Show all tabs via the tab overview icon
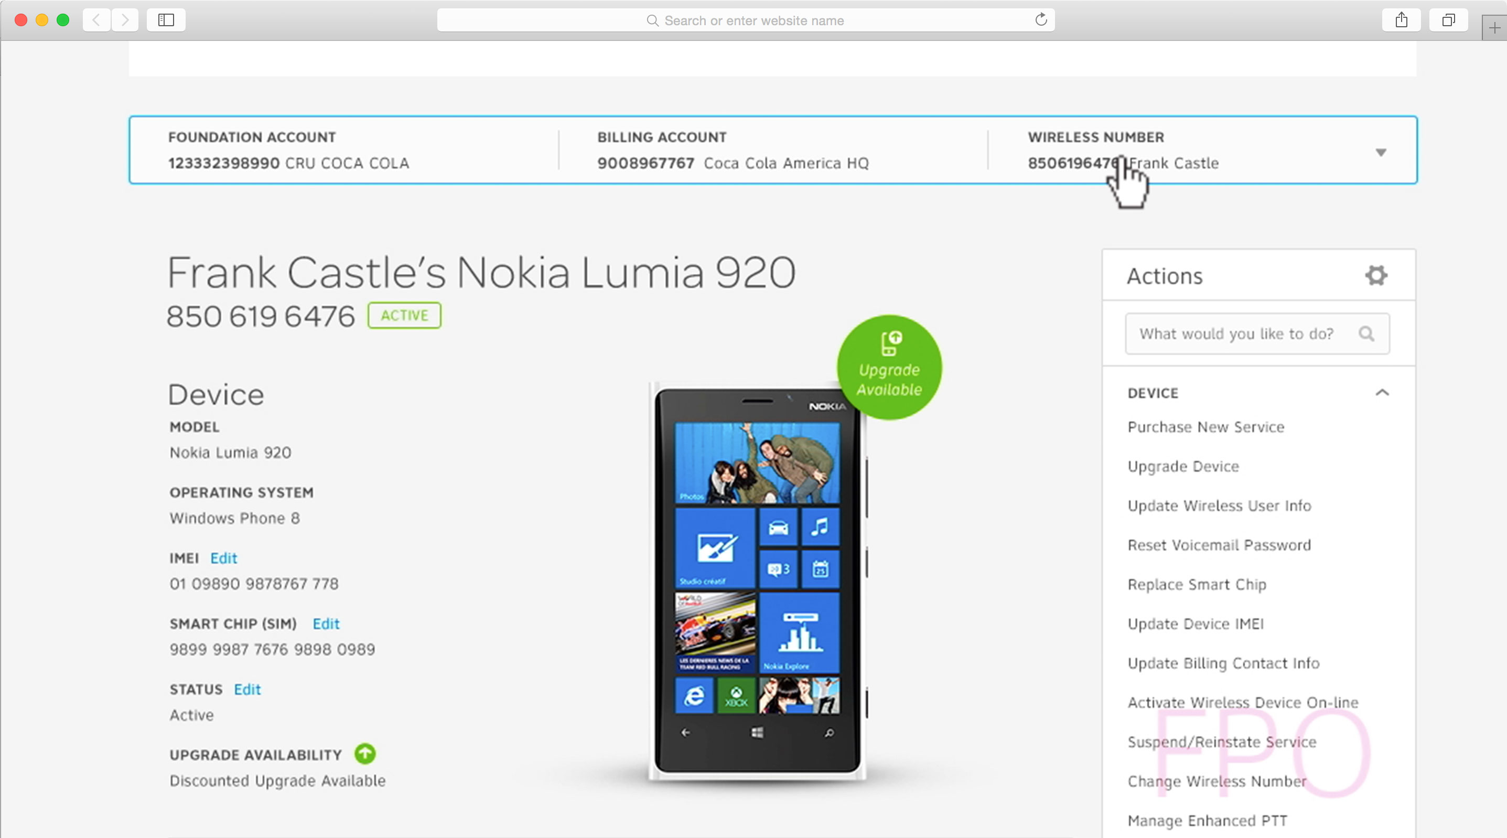The height and width of the screenshot is (838, 1507). 1448,20
